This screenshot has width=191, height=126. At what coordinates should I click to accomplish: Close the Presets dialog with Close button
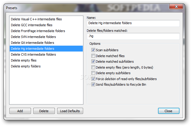coord(169,111)
